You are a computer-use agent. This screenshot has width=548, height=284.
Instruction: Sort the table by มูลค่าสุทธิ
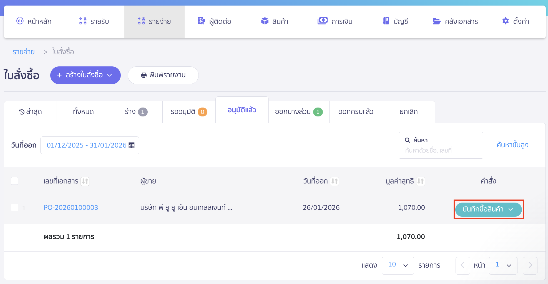tap(421, 181)
